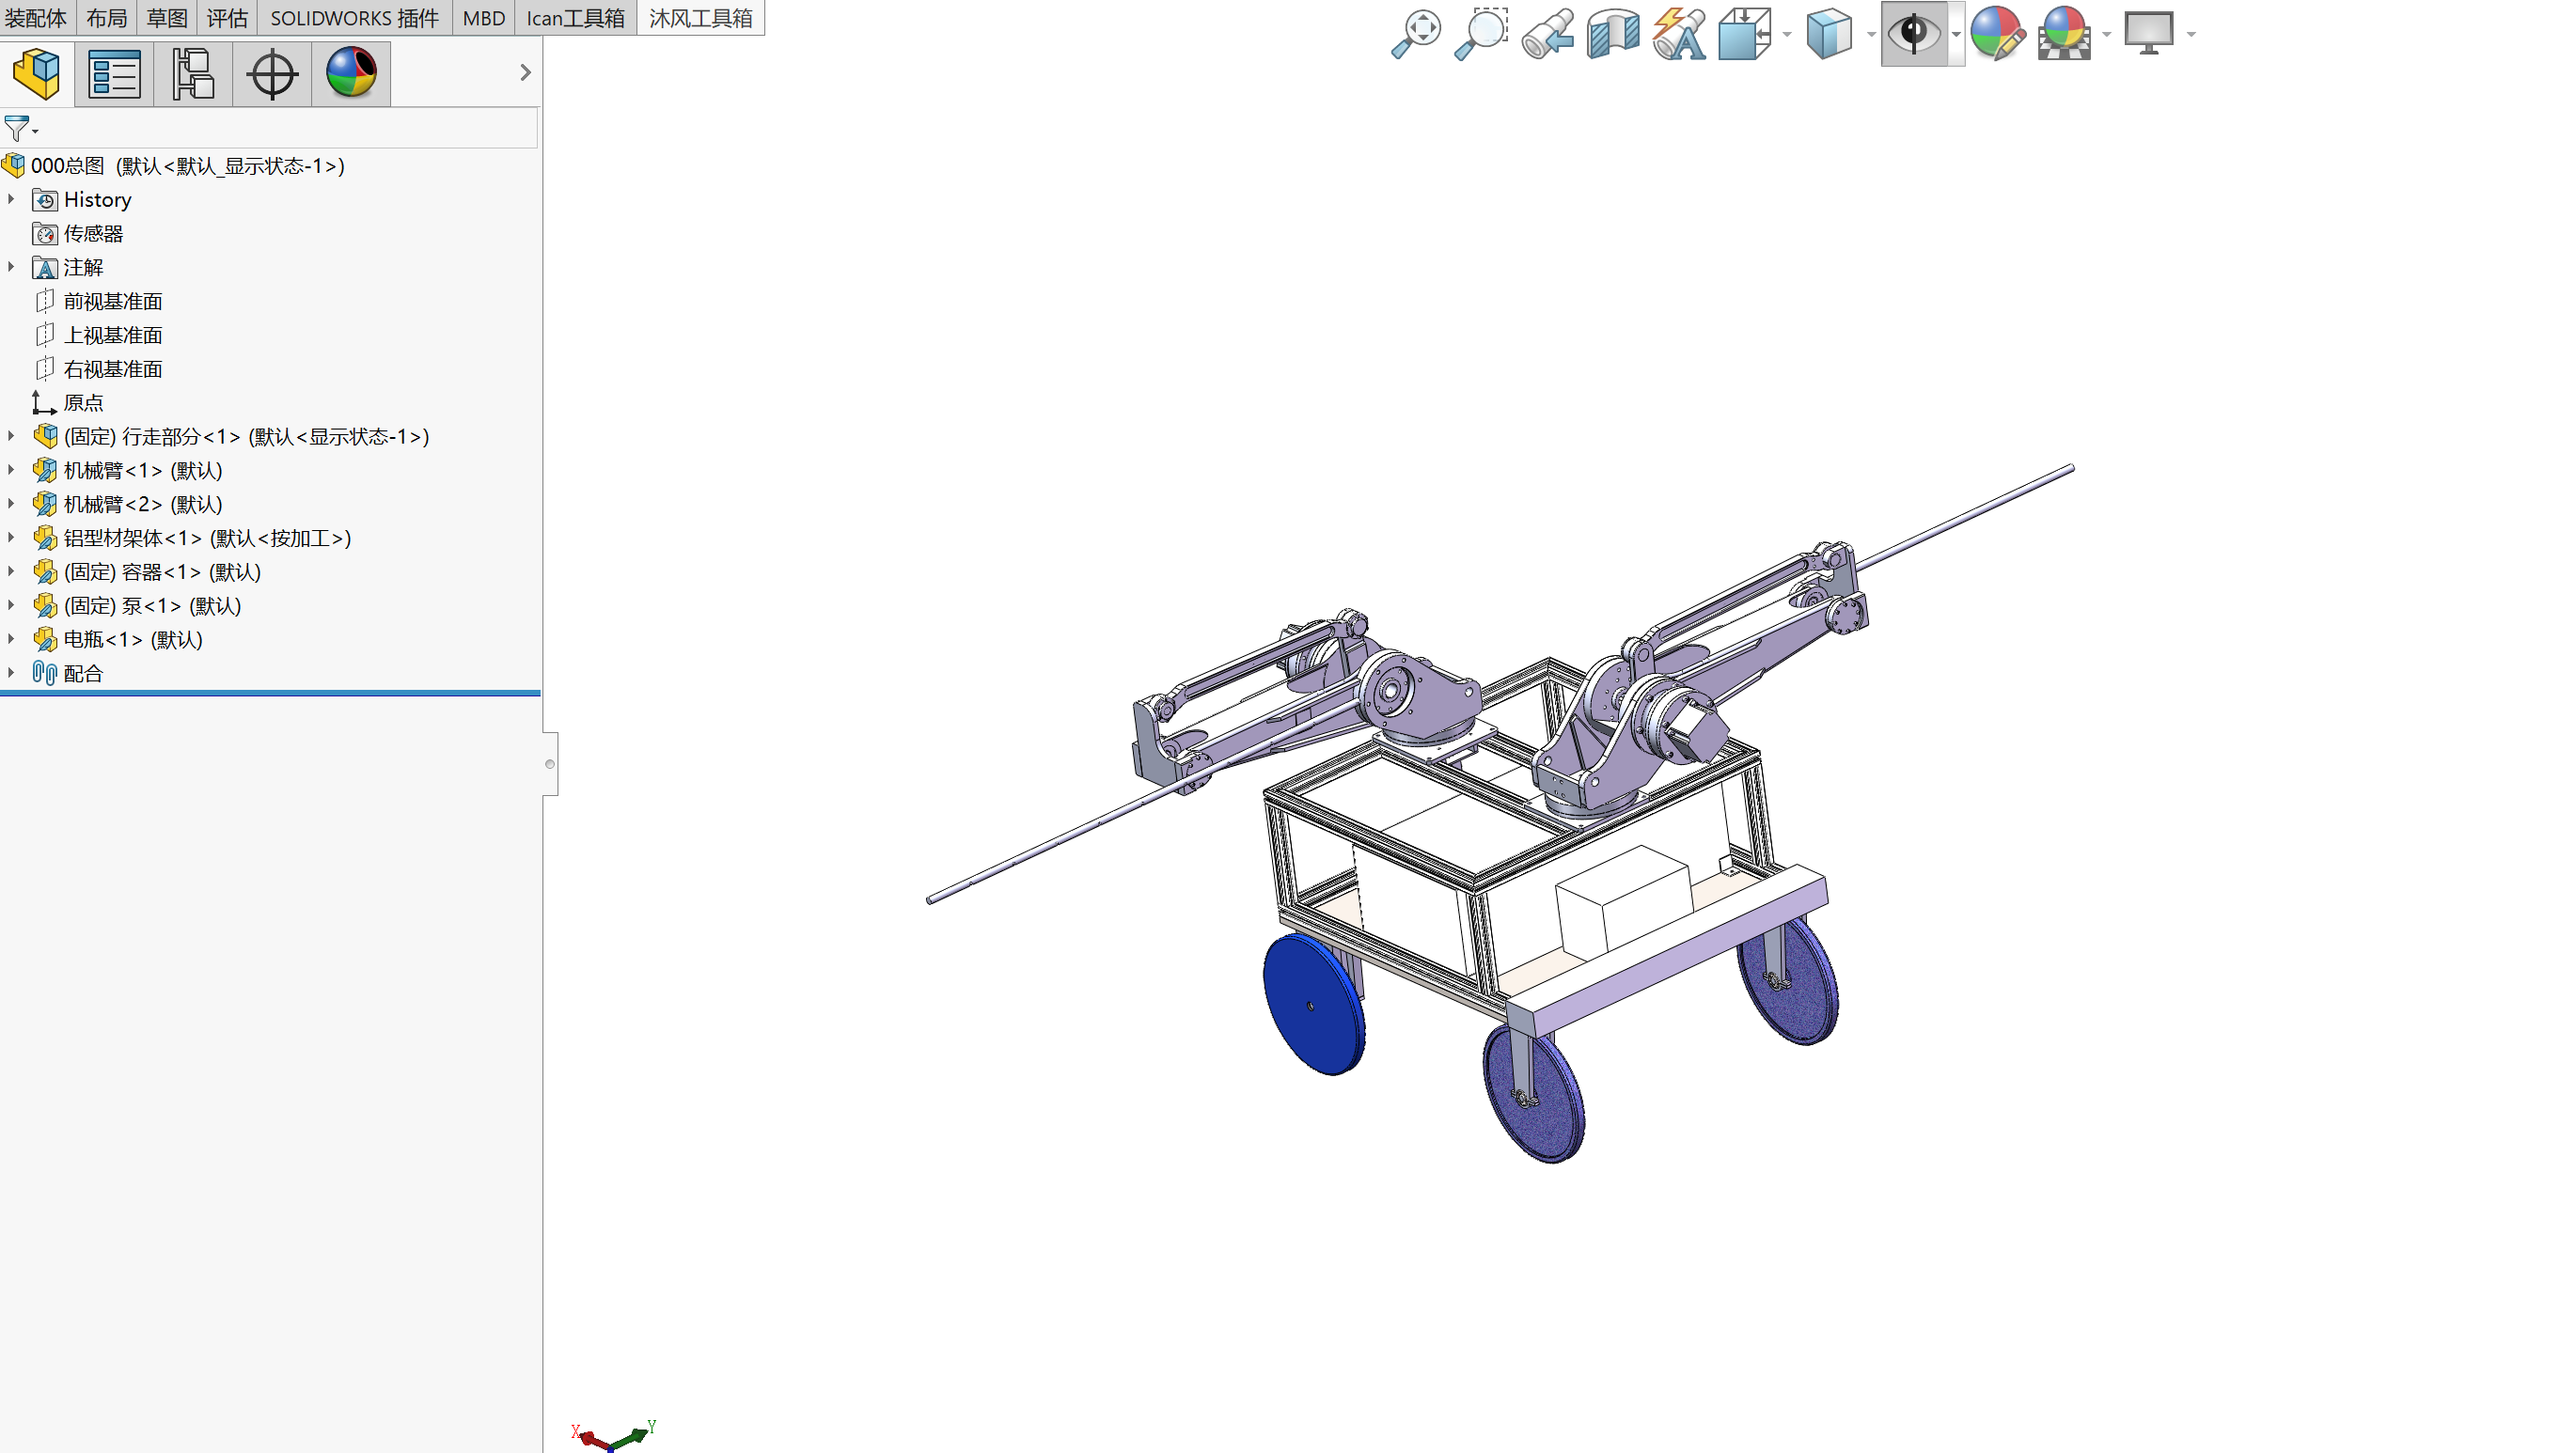This screenshot has height=1453, width=2576.
Task: Expand 机械臂<1> subassembly
Action: coord(11,470)
